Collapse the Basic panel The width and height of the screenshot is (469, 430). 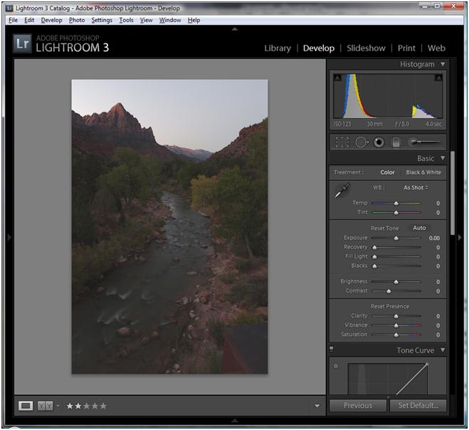coord(443,158)
